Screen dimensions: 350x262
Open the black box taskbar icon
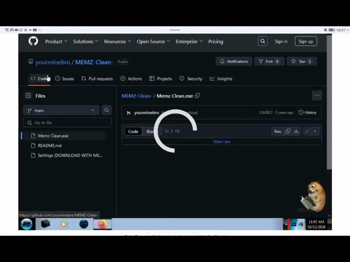(x=45, y=224)
